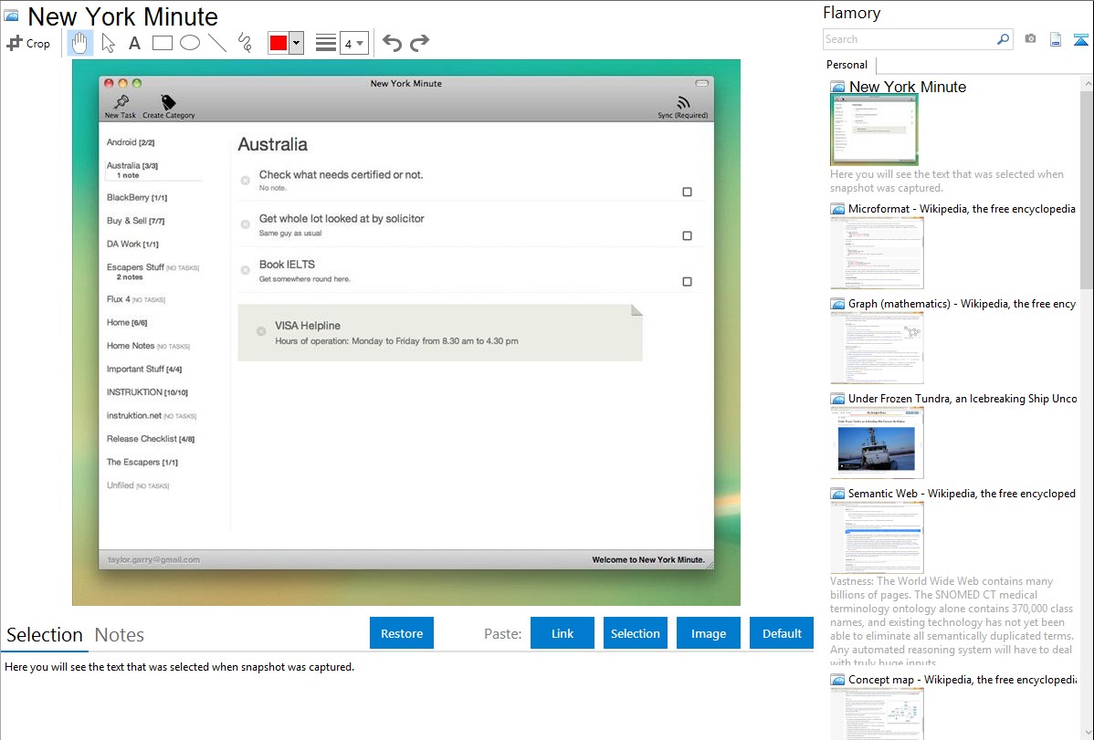Open Microformat Wikipedia snapshot thumbnail

point(877,253)
